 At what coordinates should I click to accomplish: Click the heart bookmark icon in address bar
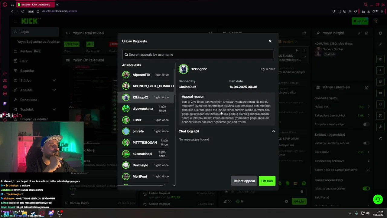(356, 11)
